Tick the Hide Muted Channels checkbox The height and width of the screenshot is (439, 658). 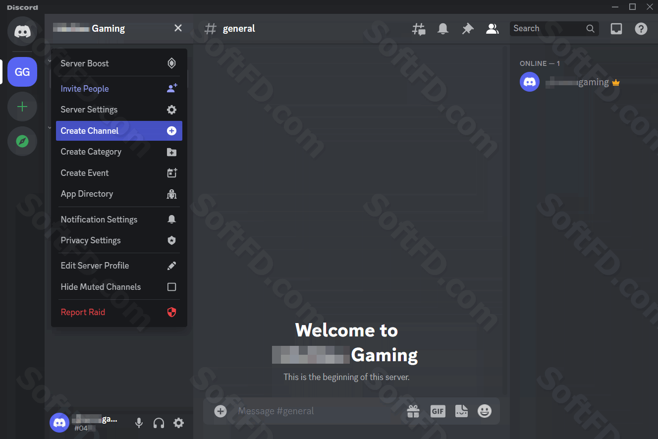point(171,287)
